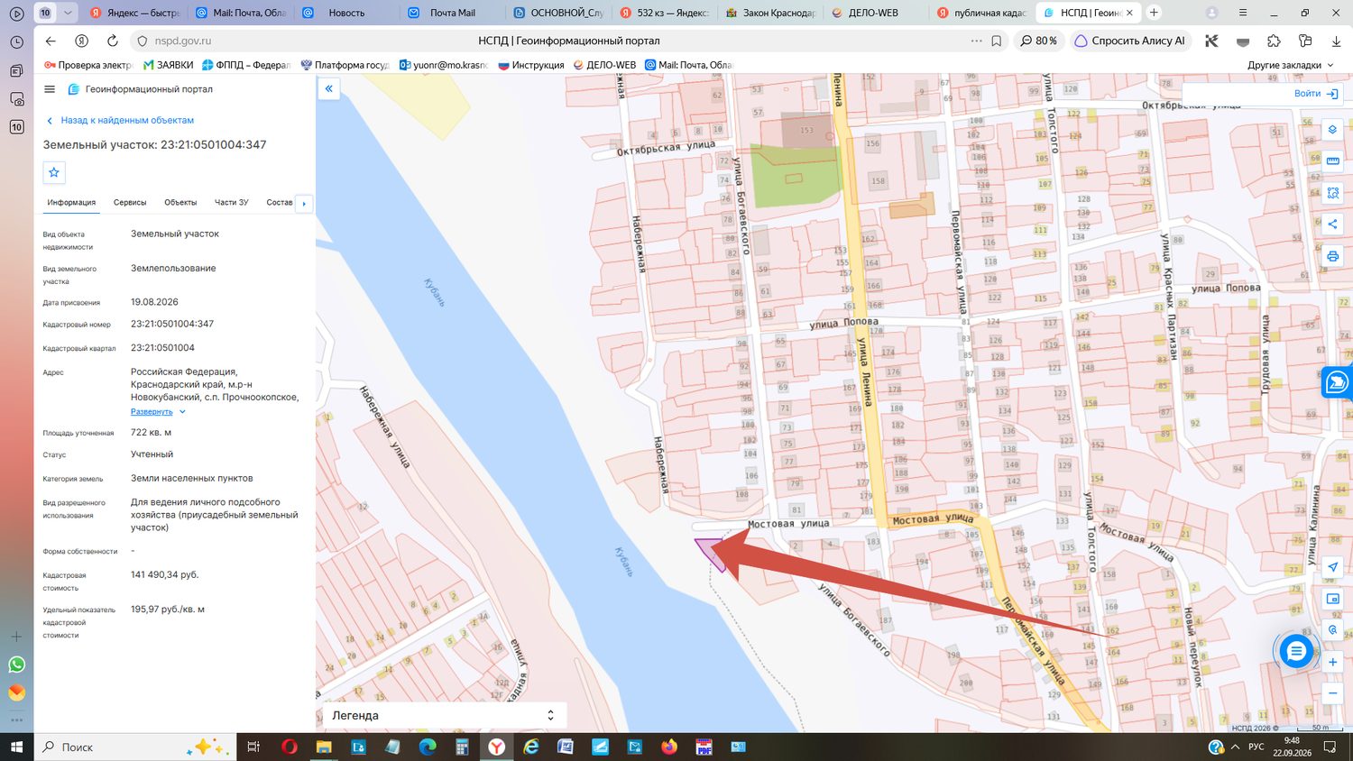Click the Войти login button
This screenshot has height=761, width=1353.
click(1316, 94)
